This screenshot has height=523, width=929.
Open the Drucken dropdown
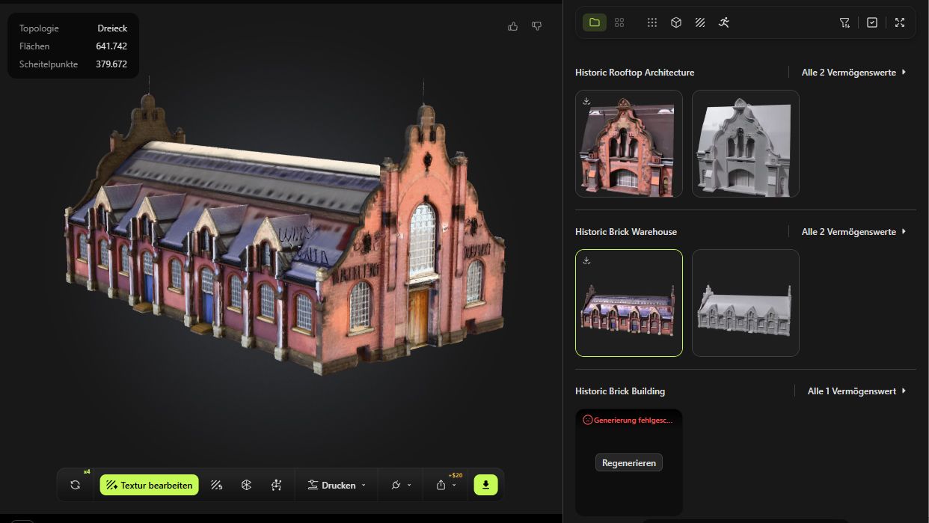[x=338, y=485]
